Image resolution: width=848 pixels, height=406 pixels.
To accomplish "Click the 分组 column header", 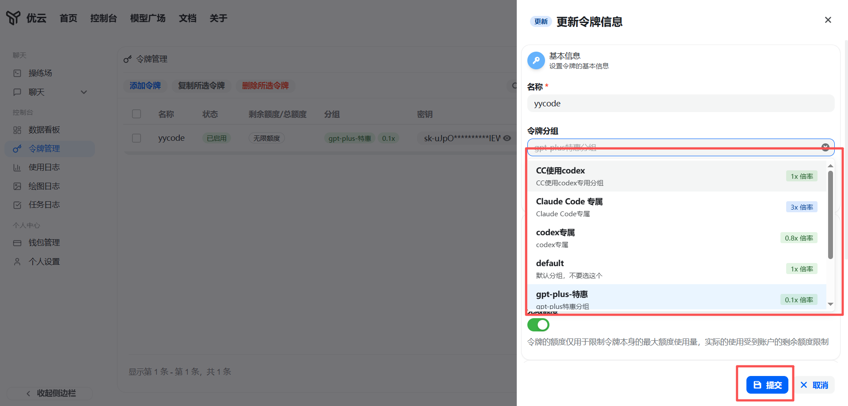I will coord(332,114).
